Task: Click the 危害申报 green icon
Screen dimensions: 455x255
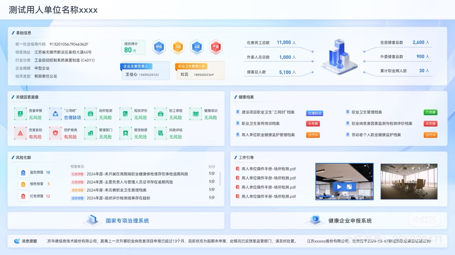Action: (20, 114)
